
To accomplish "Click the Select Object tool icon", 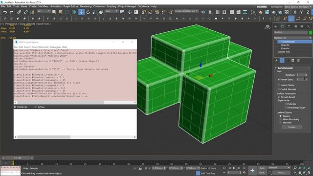I will coord(54,12).
